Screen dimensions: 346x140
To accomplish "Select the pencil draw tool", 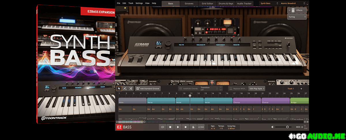I will pyautogui.click(x=125, y=89).
